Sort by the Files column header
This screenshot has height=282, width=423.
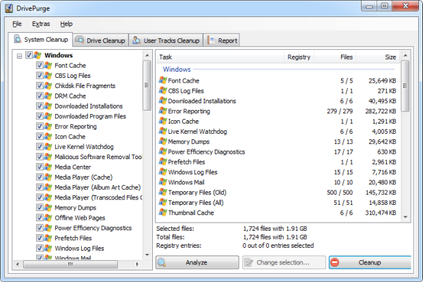click(335, 57)
